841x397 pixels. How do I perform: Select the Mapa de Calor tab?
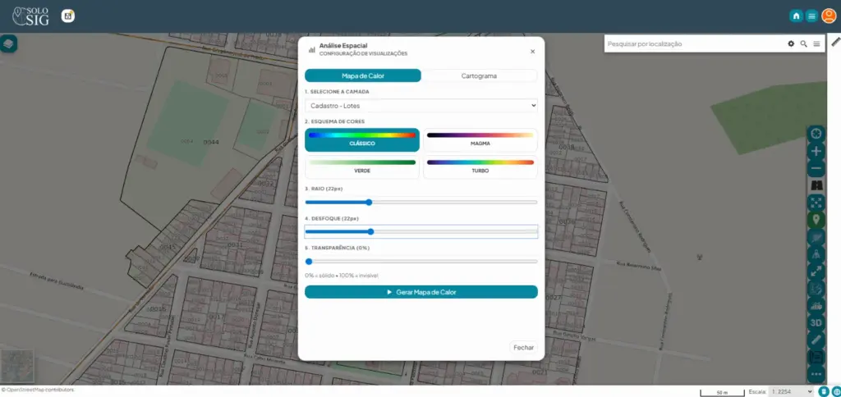click(x=362, y=75)
